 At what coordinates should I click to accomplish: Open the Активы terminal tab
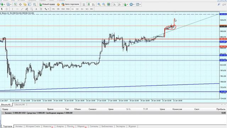[x=19, y=127]
